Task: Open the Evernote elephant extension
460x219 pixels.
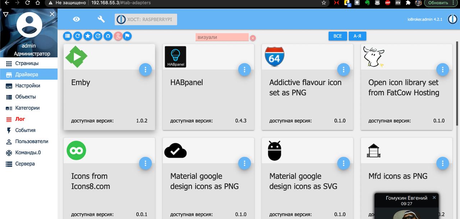Action: [x=367, y=3]
